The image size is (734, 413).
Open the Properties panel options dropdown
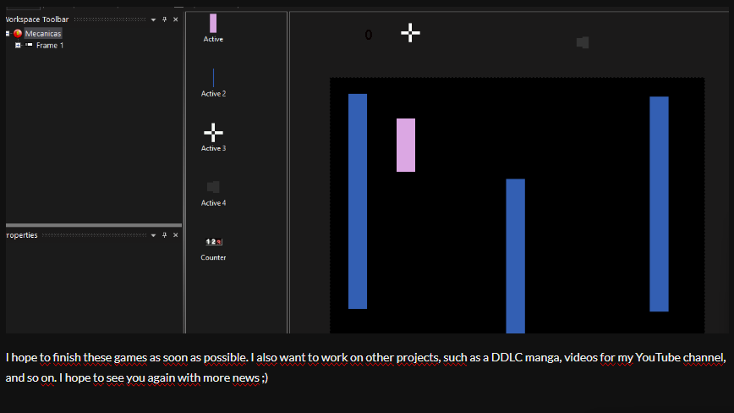154,234
